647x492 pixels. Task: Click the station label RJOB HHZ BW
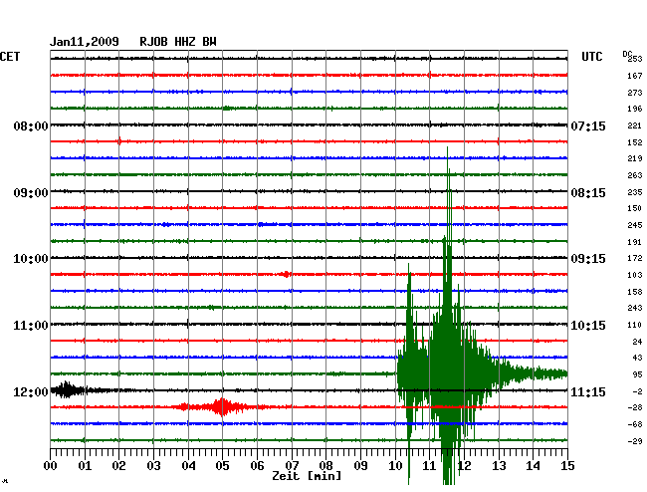178,42
